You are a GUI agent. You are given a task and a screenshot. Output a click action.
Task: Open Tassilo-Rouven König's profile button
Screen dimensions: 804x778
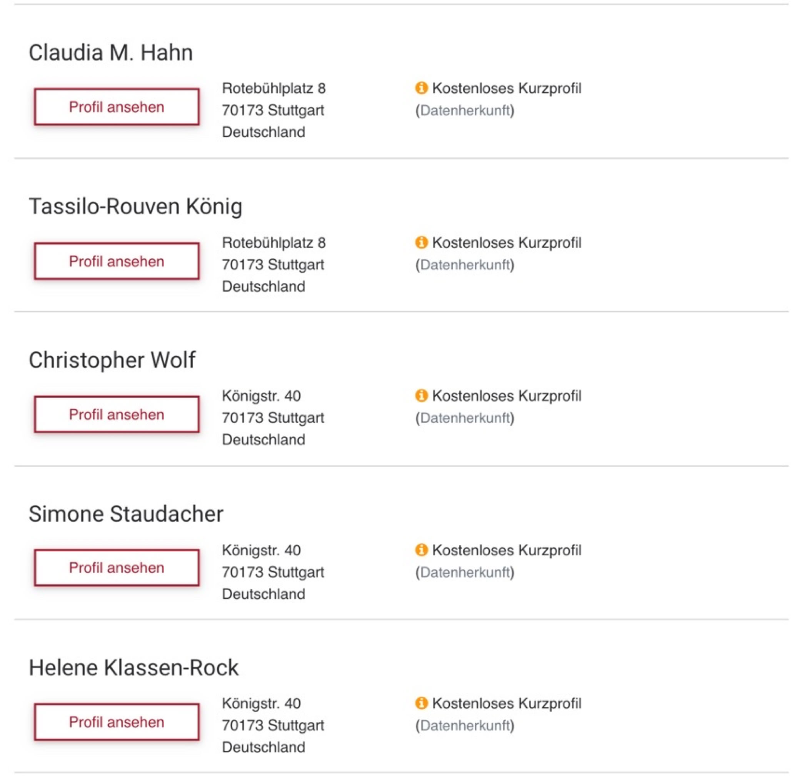pos(117,261)
